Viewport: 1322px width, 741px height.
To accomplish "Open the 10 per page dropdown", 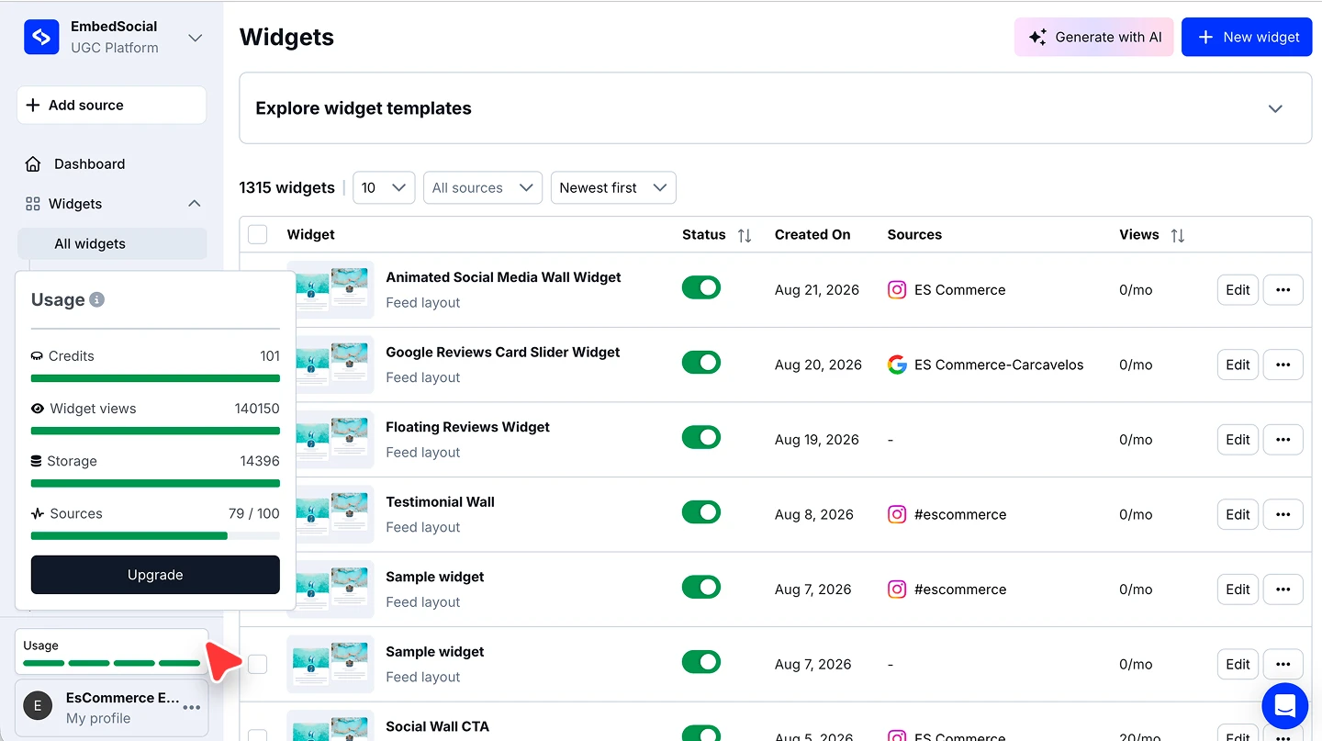I will coord(384,187).
